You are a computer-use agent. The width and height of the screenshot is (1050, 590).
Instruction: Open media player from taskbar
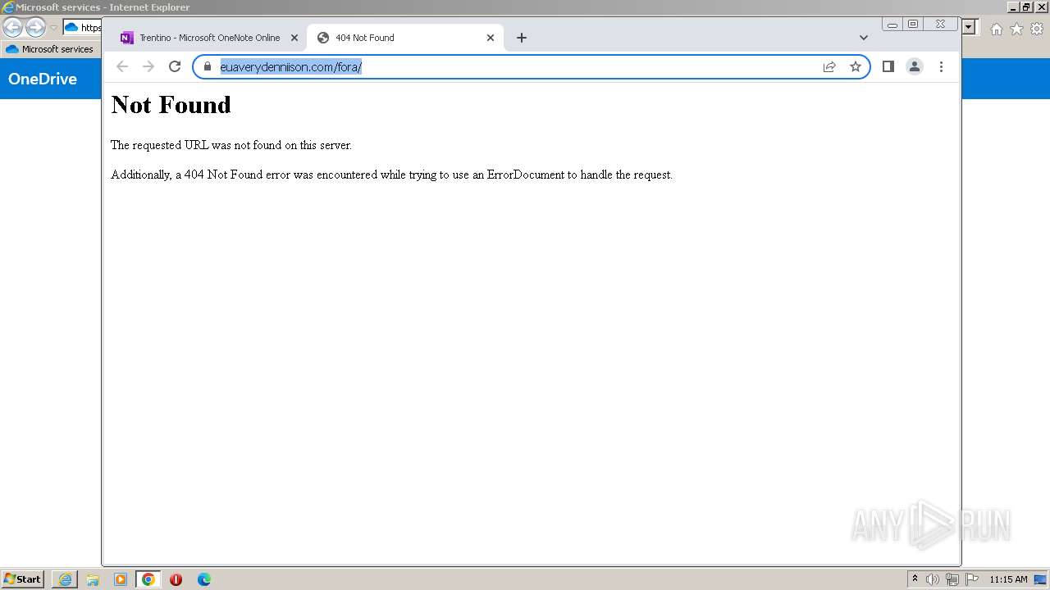pyautogui.click(x=121, y=579)
